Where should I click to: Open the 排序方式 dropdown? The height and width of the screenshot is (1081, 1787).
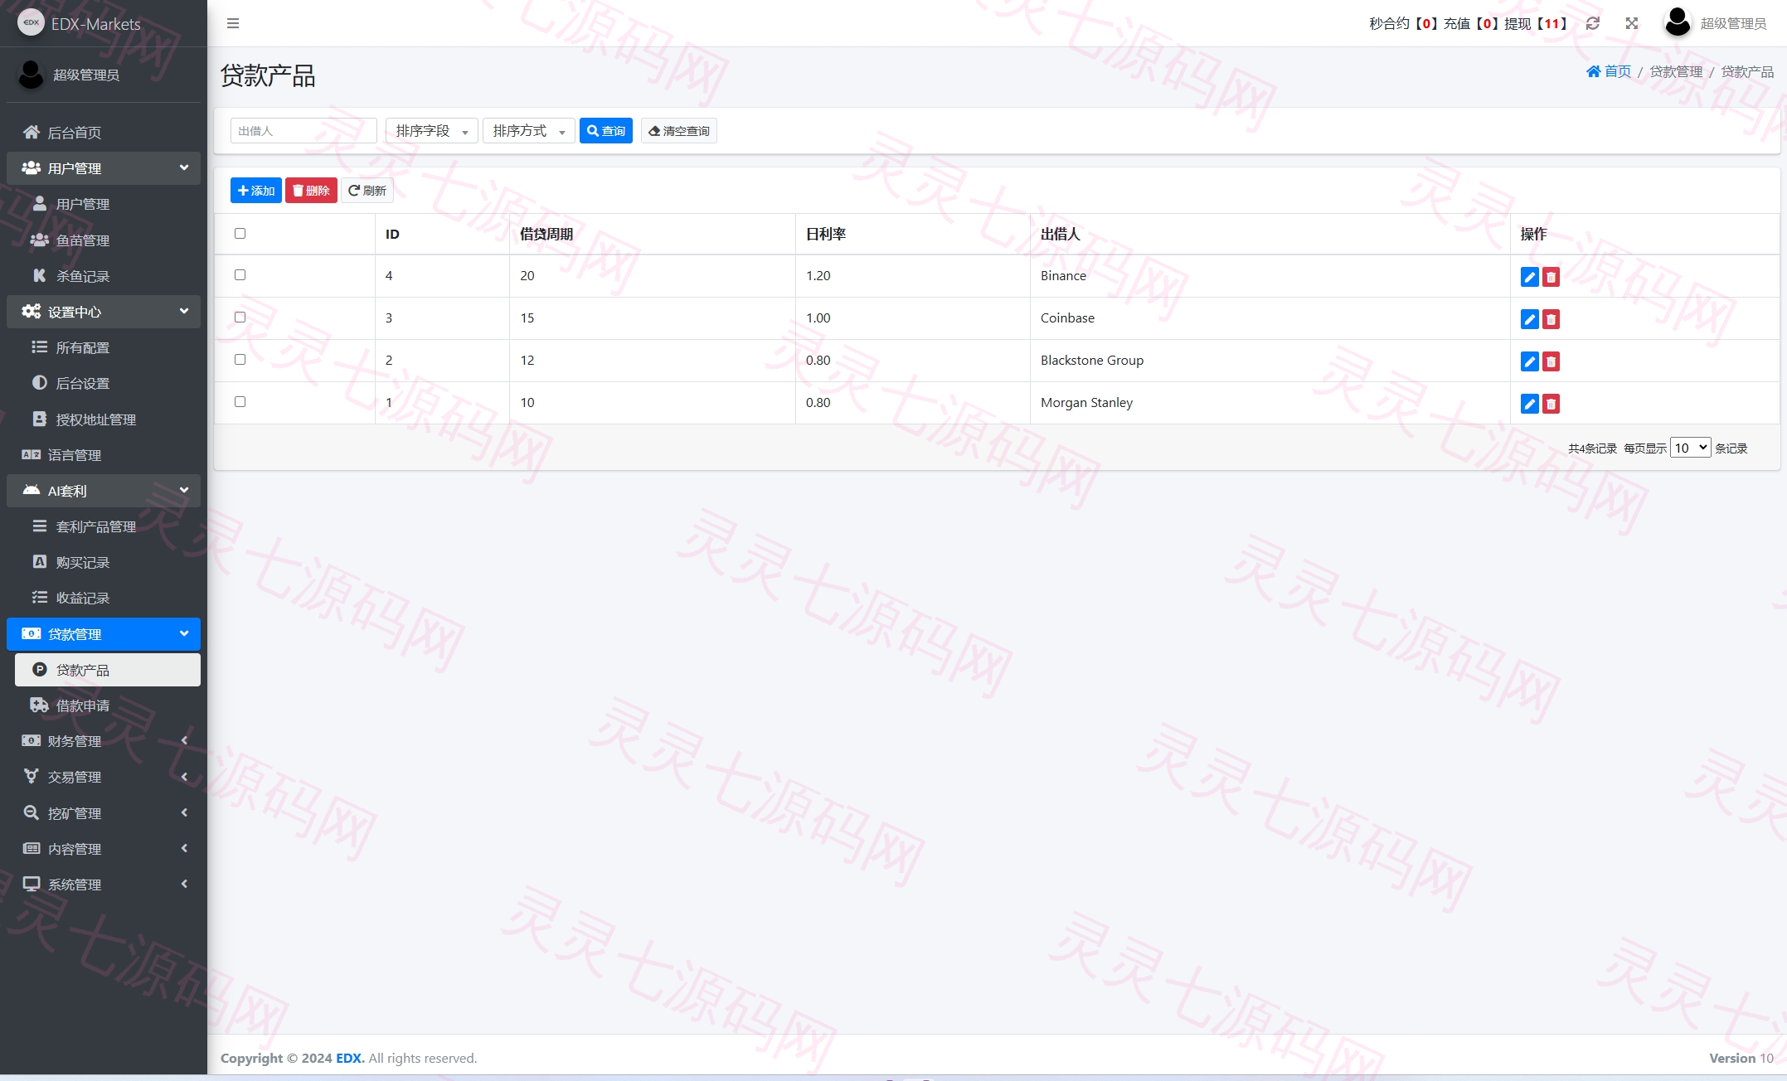(x=528, y=131)
